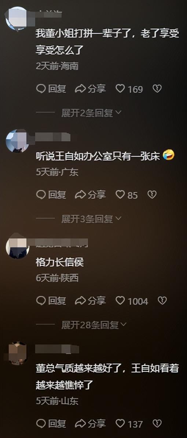Reply to the Hainan comment via 回复
Screen dimensions: 187x438
[x=51, y=89]
